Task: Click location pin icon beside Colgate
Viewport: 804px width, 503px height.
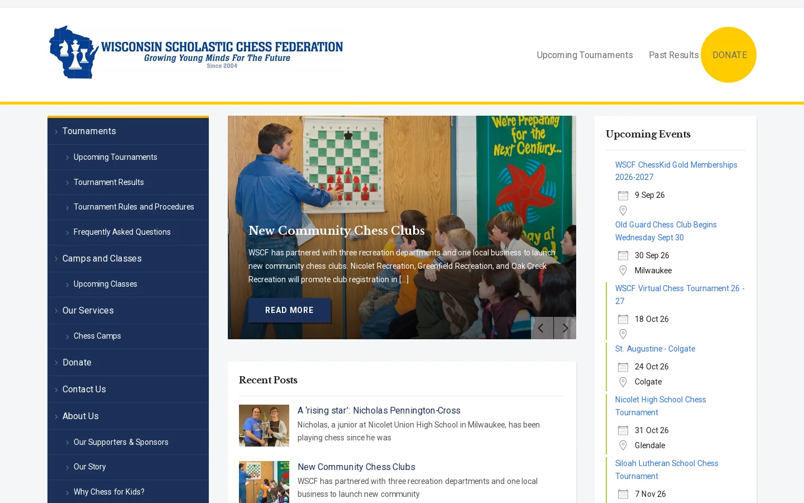Action: click(x=623, y=382)
